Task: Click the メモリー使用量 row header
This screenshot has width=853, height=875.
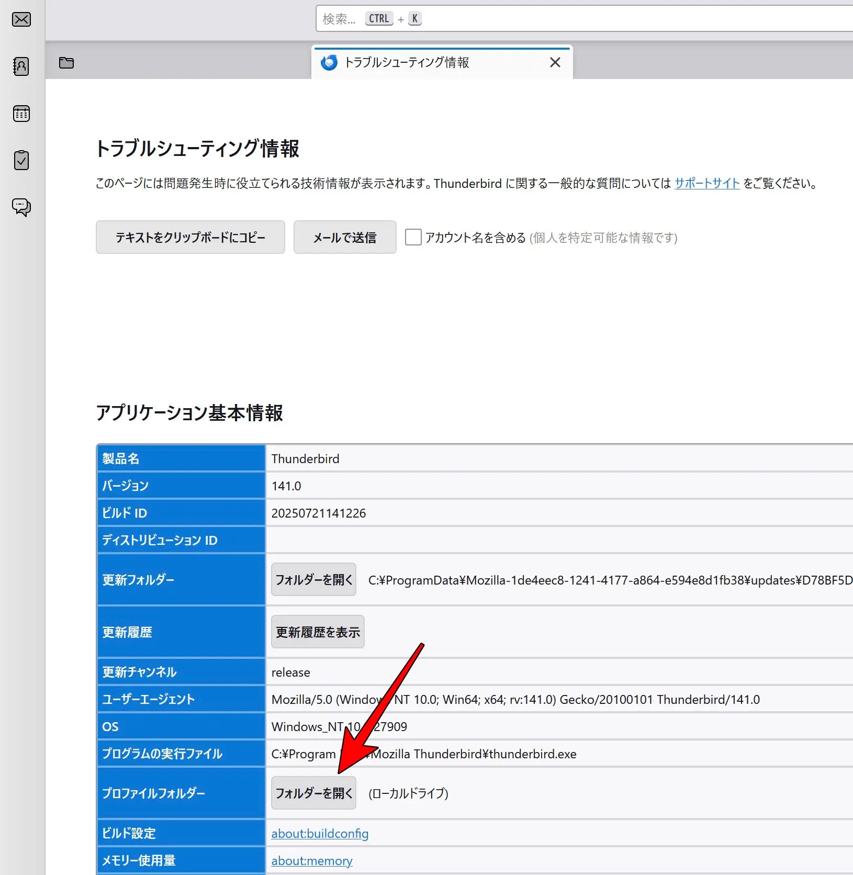Action: click(x=181, y=860)
